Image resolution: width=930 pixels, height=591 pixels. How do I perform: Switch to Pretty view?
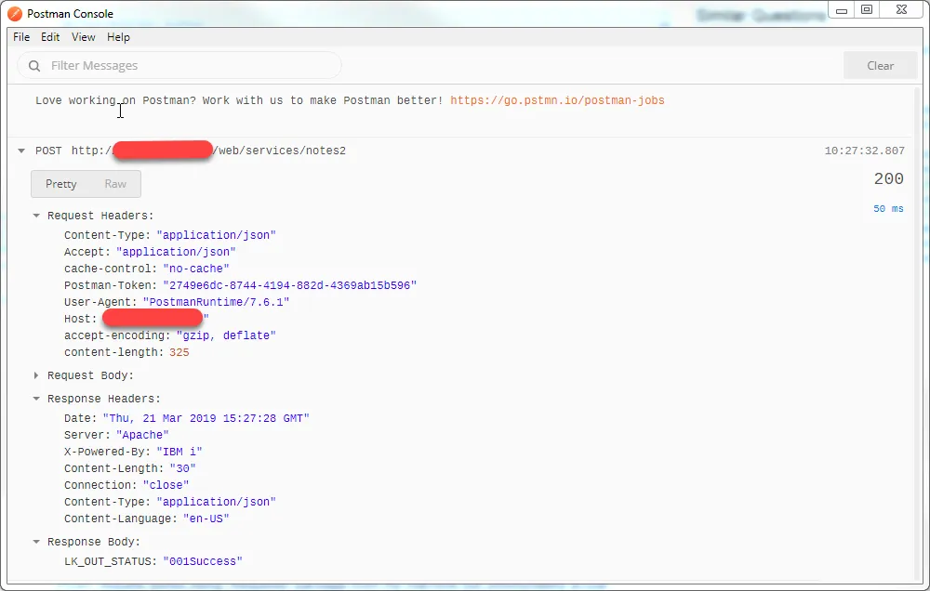click(61, 184)
